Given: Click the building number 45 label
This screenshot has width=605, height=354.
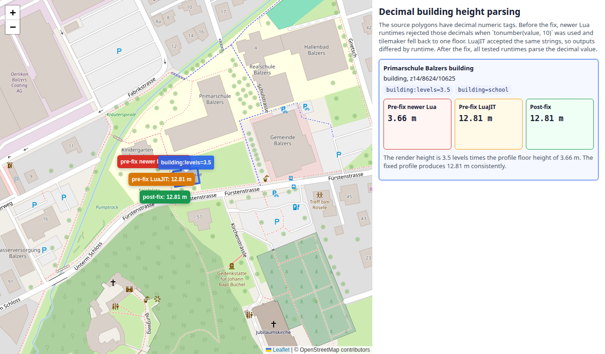Looking at the screenshot, I should pyautogui.click(x=349, y=197).
